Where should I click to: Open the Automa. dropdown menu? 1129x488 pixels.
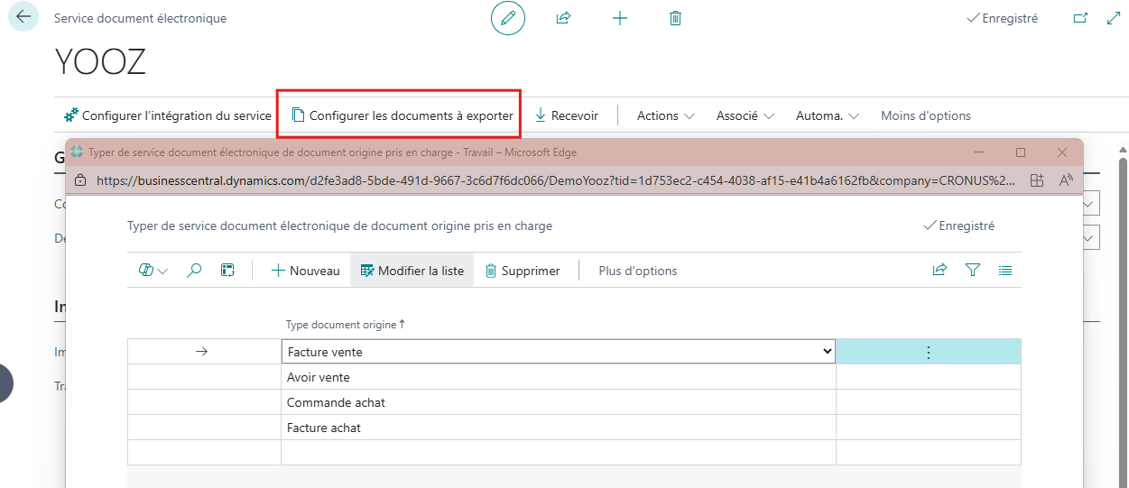pos(827,115)
